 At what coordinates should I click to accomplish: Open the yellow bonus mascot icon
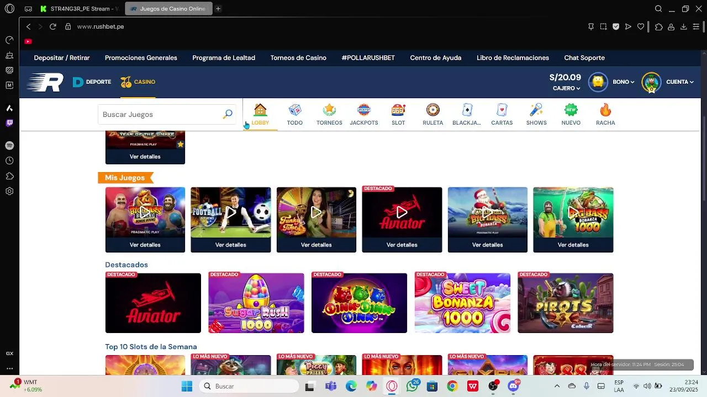pyautogui.click(x=598, y=82)
